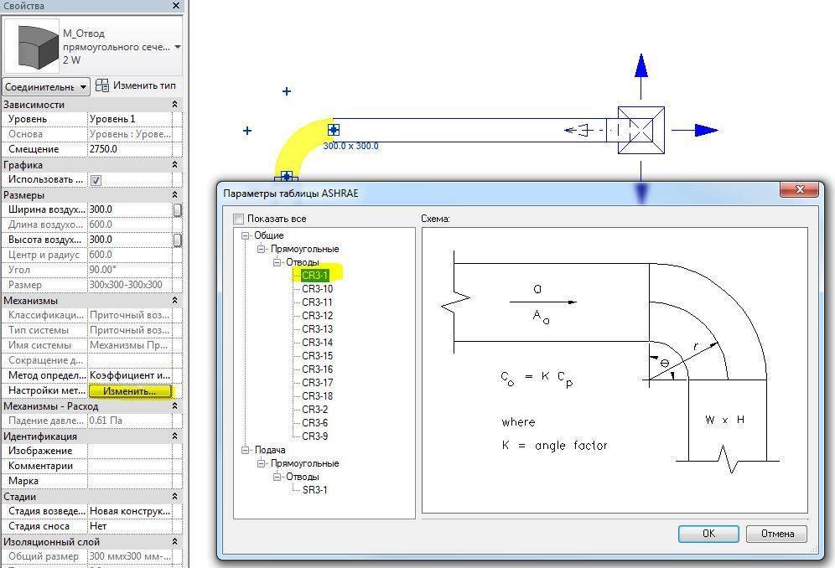
Task: Click the Комментарии value field
Action: click(x=129, y=466)
